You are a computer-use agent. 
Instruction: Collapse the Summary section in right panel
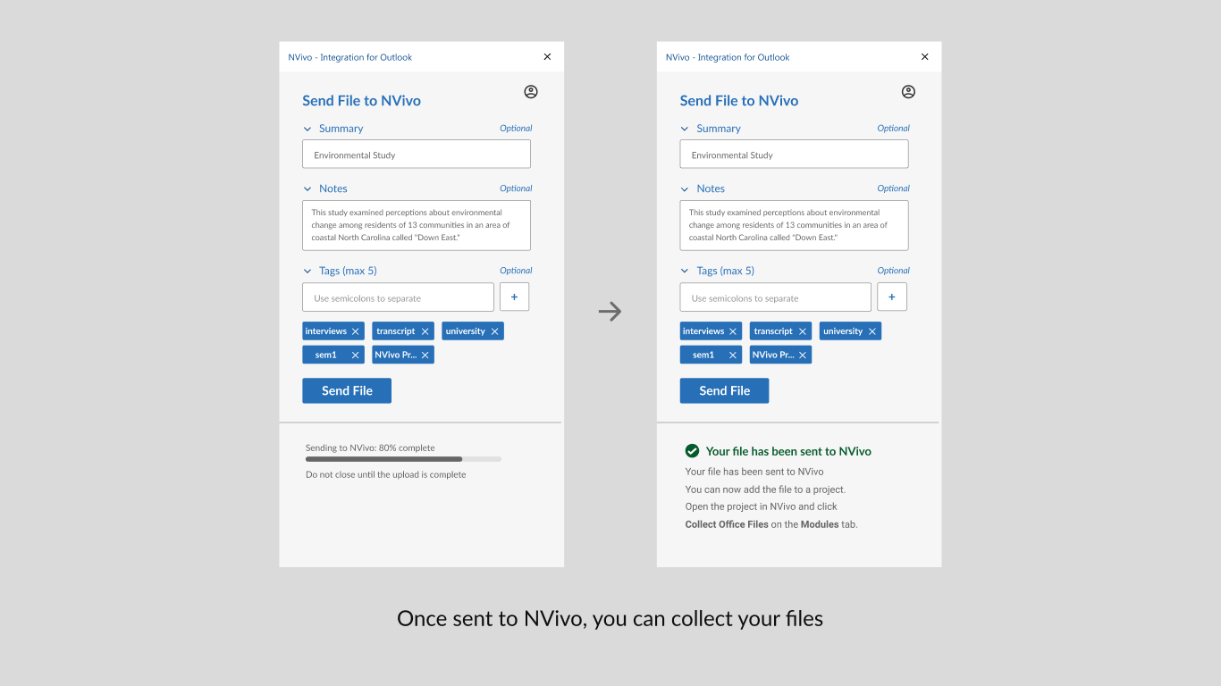[685, 129]
